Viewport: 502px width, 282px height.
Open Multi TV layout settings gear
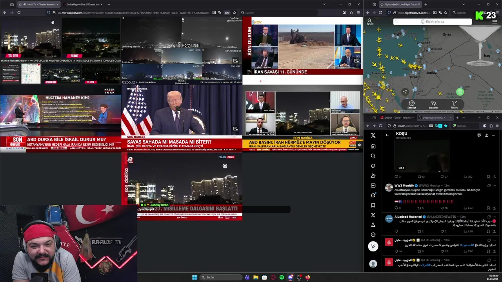[359, 145]
